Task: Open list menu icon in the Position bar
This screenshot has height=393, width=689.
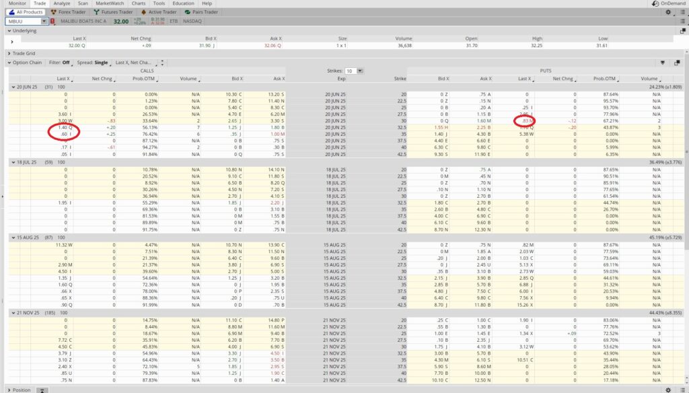Action: point(682,390)
